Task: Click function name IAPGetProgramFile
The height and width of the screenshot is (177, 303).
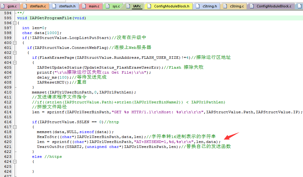Action: 51,18
